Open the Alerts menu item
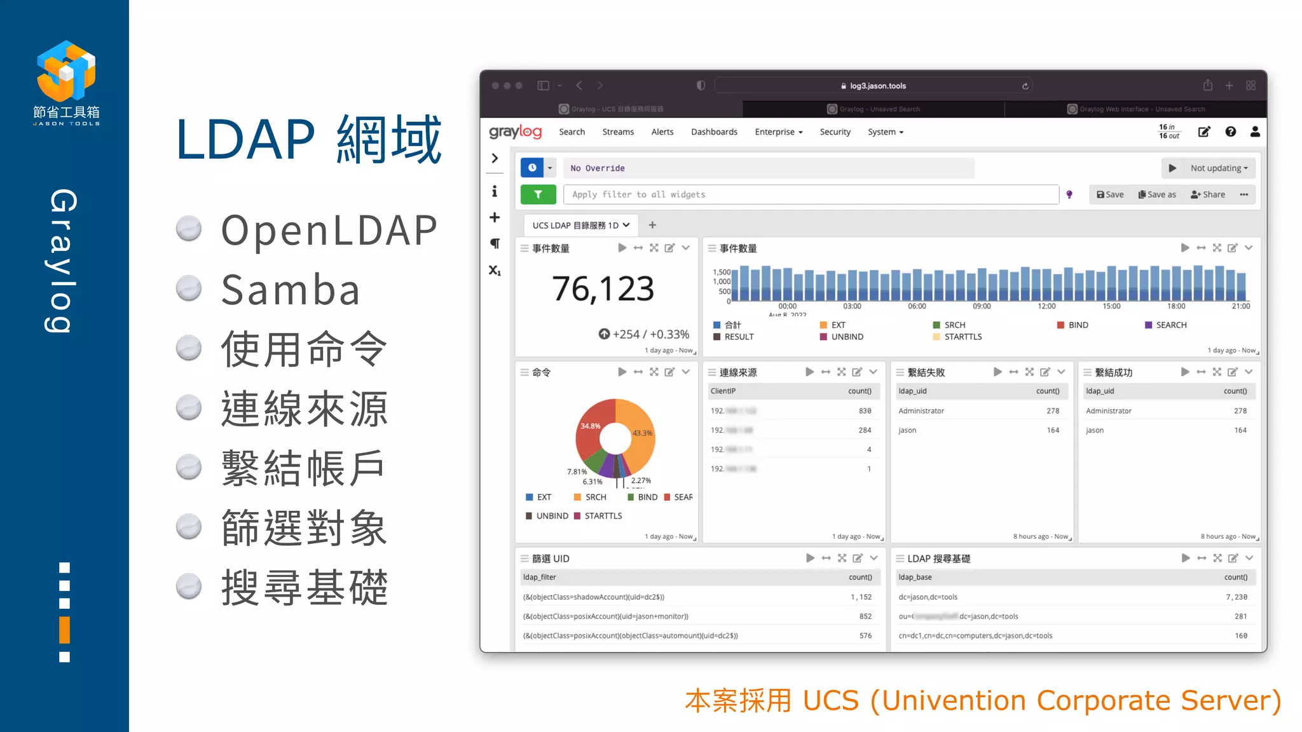 tap(662, 132)
